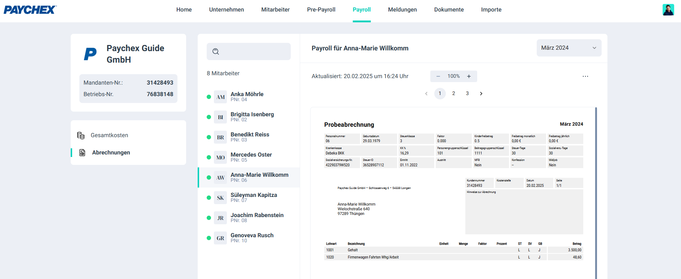Image resolution: width=681 pixels, height=279 pixels.
Task: Click the AM avatar for Anka Möhrle
Action: tap(220, 97)
